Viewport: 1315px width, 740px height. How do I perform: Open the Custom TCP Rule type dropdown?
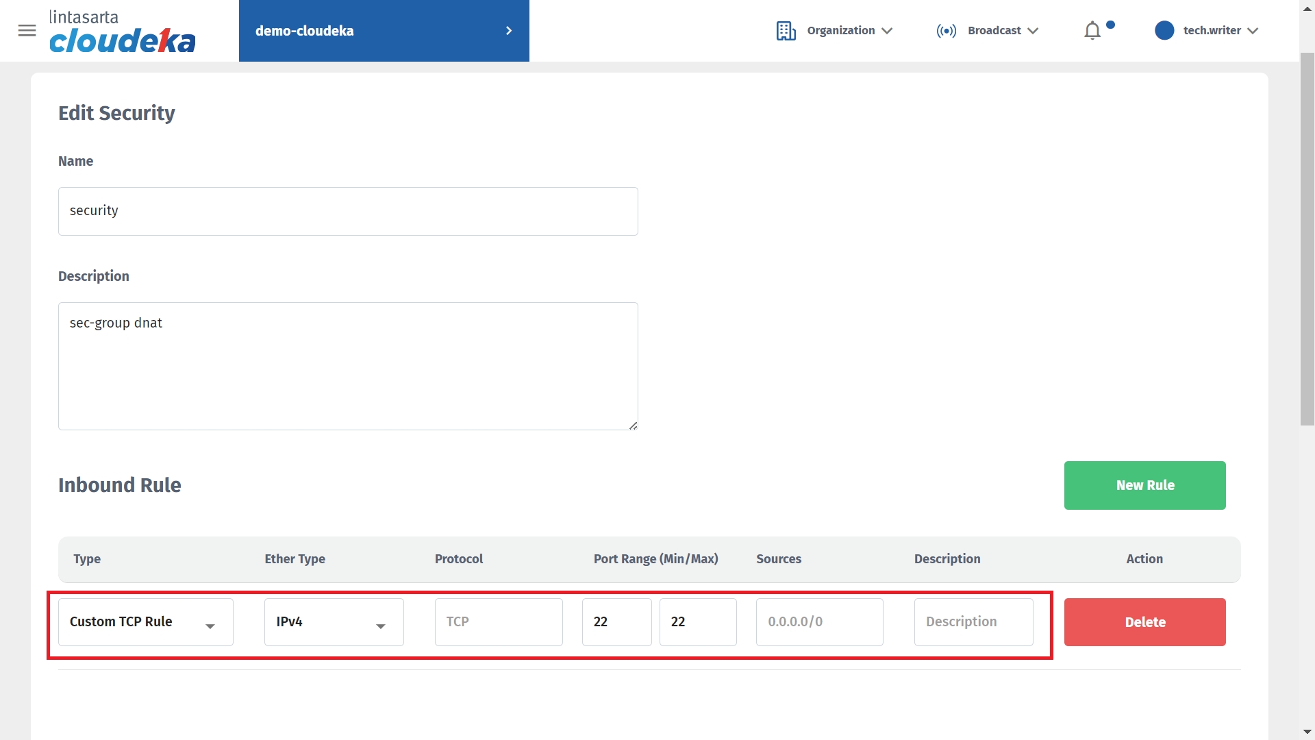coord(145,622)
